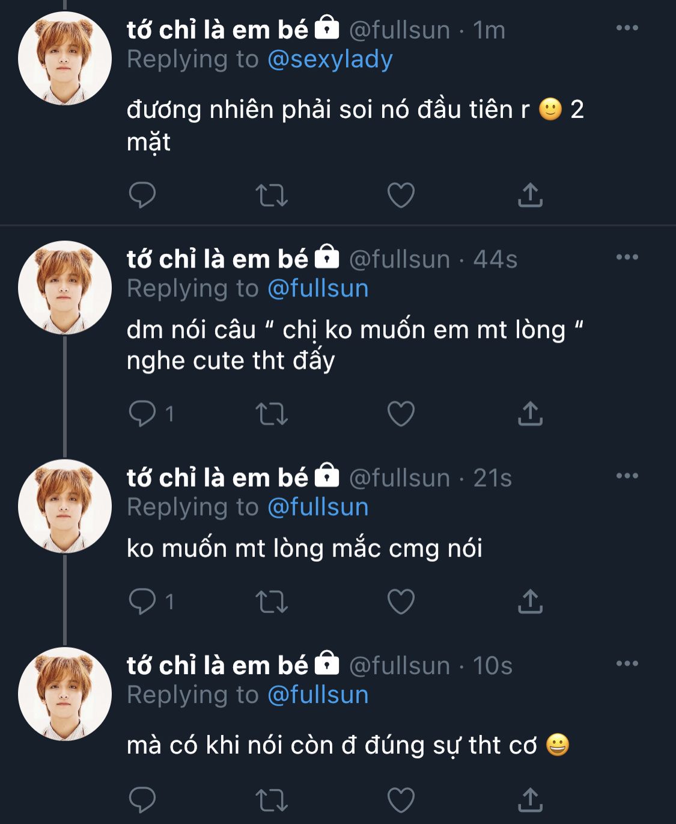Reply to the 'dm nói câu' tweet
Image resolution: width=676 pixels, height=824 pixels.
tap(142, 413)
